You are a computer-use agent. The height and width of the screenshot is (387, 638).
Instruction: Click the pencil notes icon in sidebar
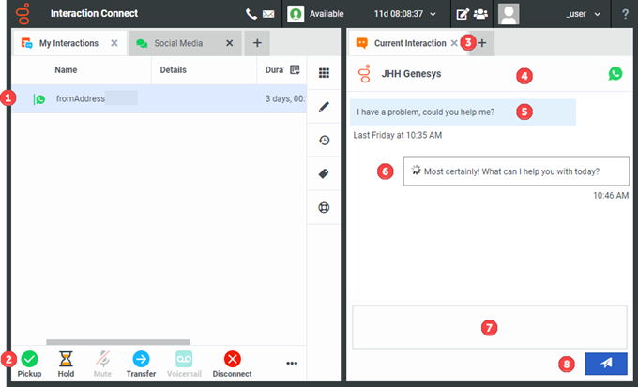[324, 107]
